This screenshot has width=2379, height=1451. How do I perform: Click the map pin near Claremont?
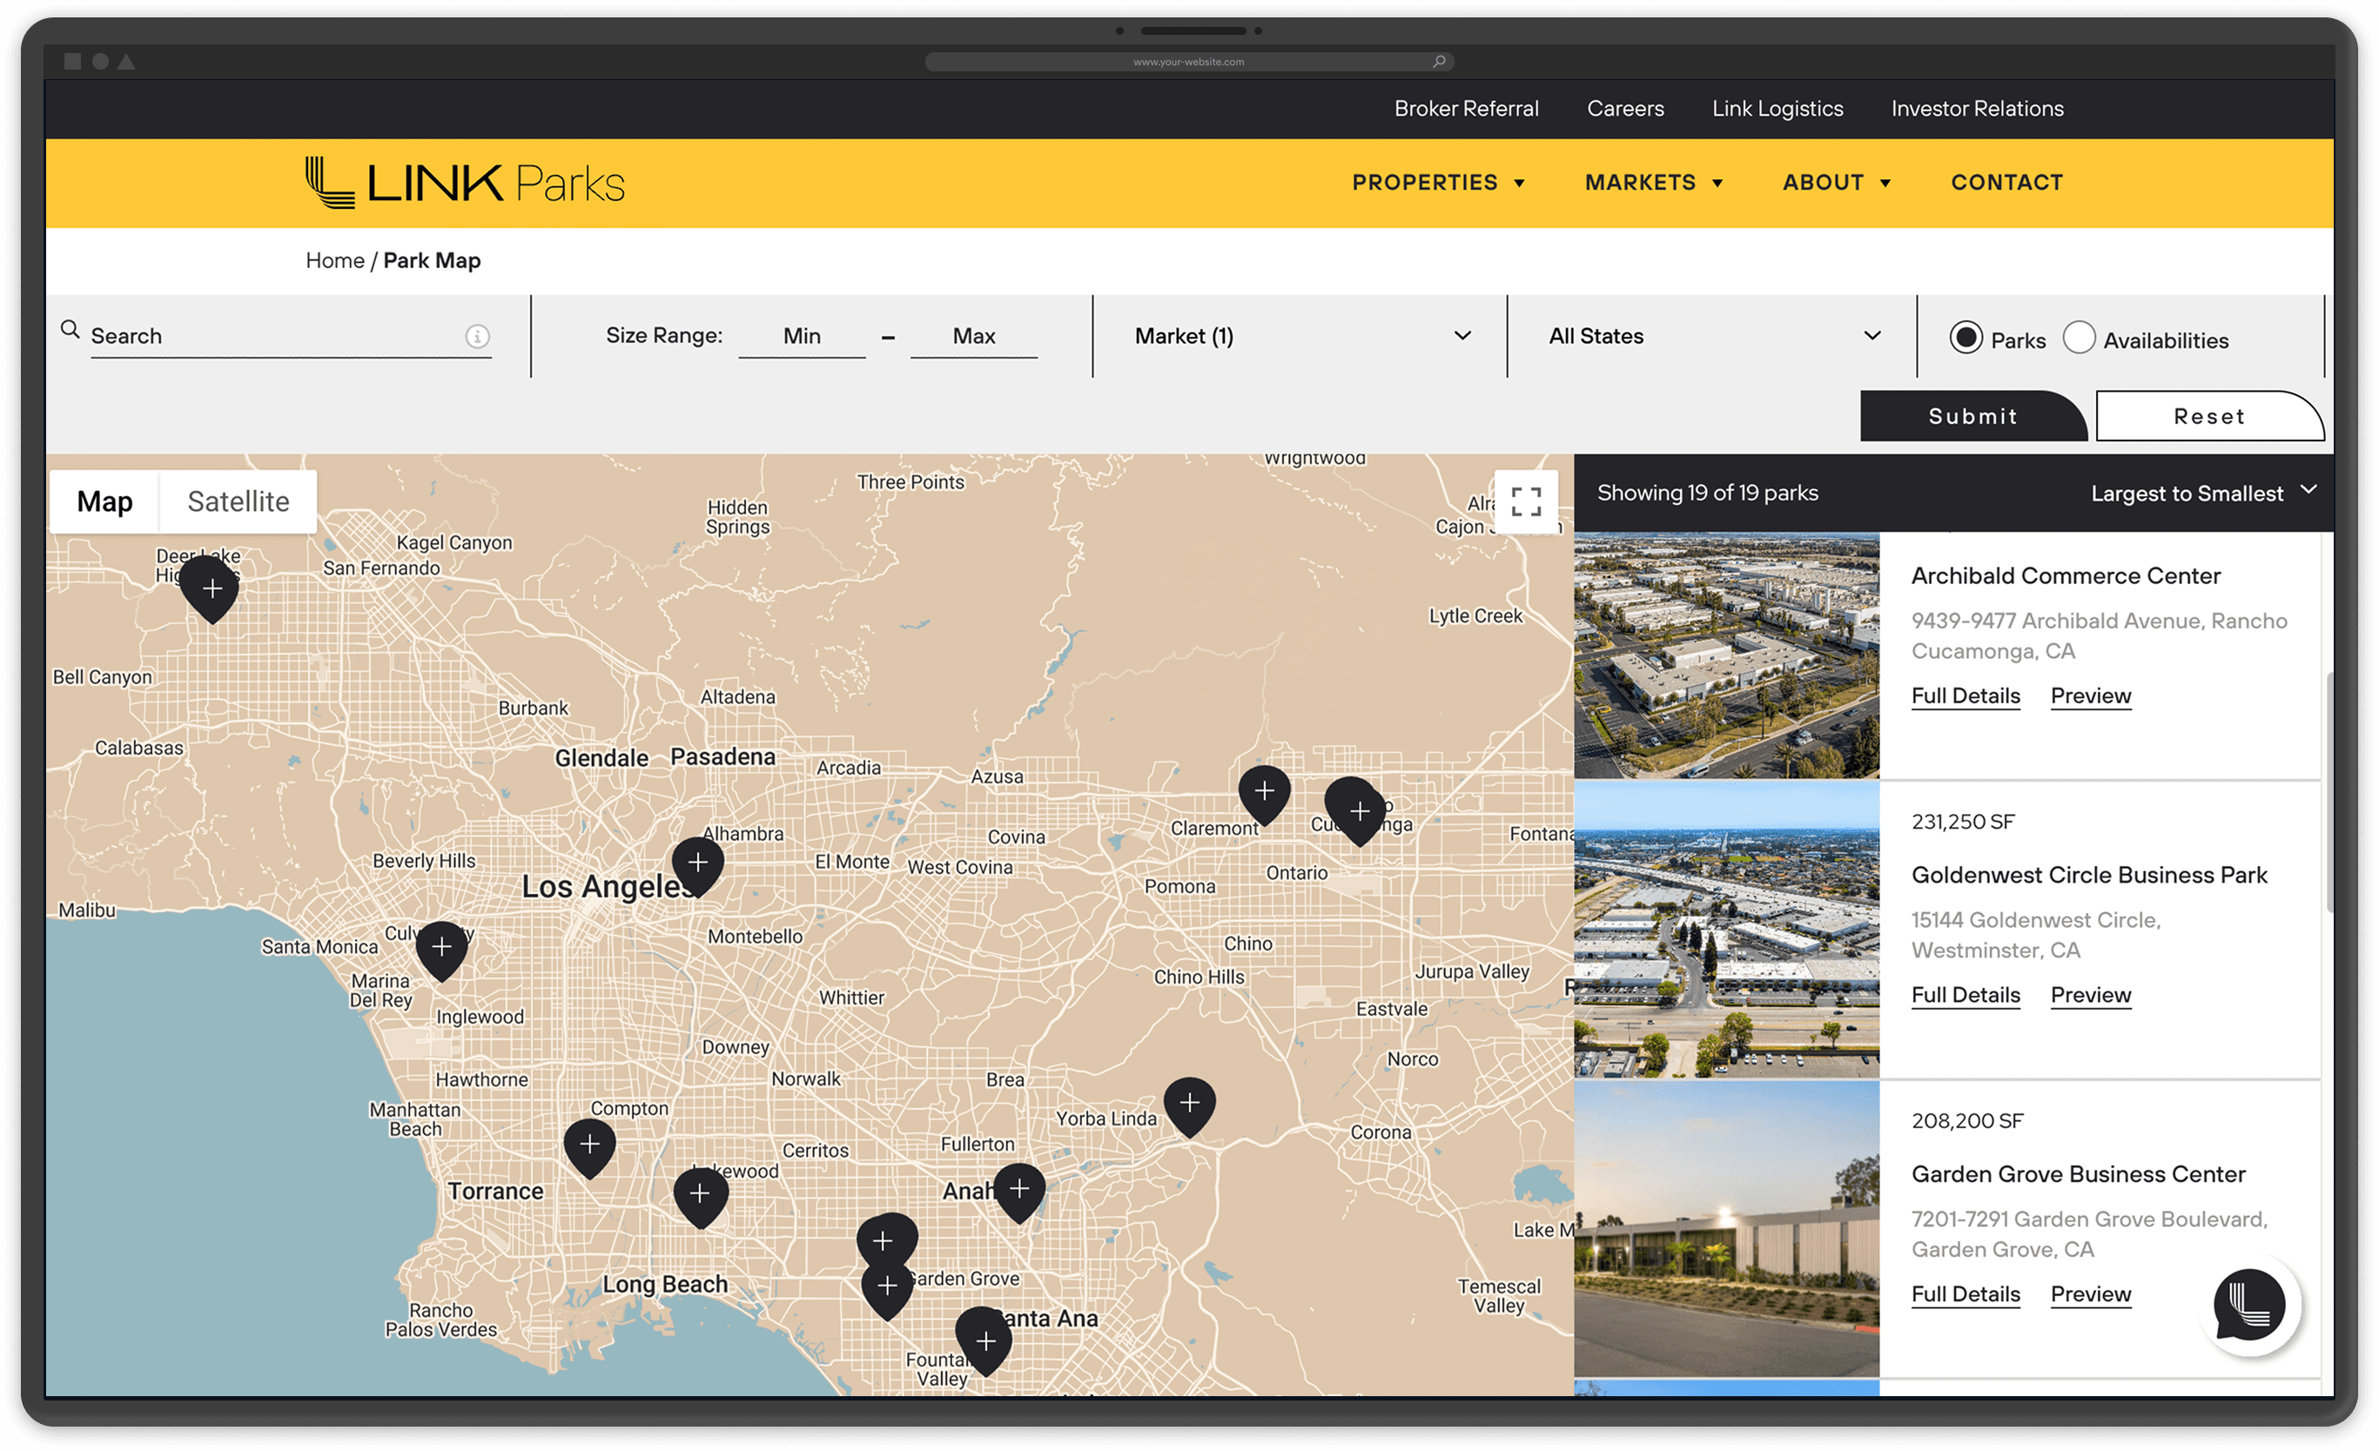click(1264, 791)
